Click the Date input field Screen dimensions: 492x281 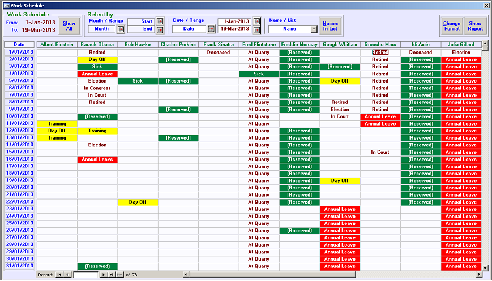pyautogui.click(x=189, y=29)
